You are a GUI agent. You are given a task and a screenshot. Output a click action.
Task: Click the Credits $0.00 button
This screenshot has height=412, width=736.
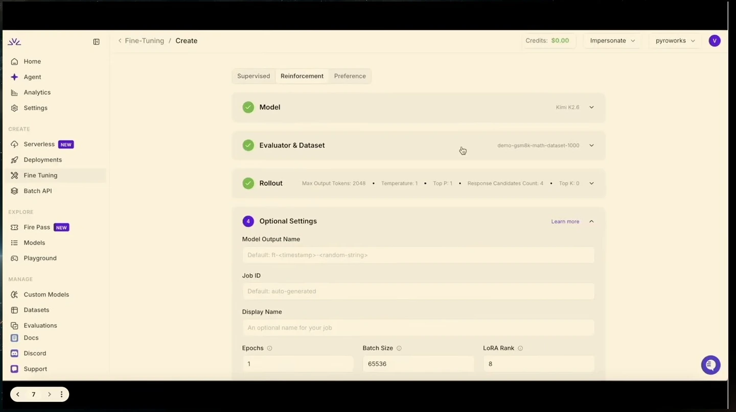pos(549,41)
